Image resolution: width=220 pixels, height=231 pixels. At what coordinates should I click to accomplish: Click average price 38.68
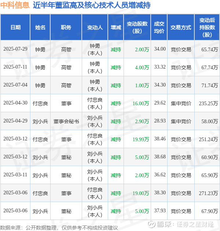click(160, 157)
